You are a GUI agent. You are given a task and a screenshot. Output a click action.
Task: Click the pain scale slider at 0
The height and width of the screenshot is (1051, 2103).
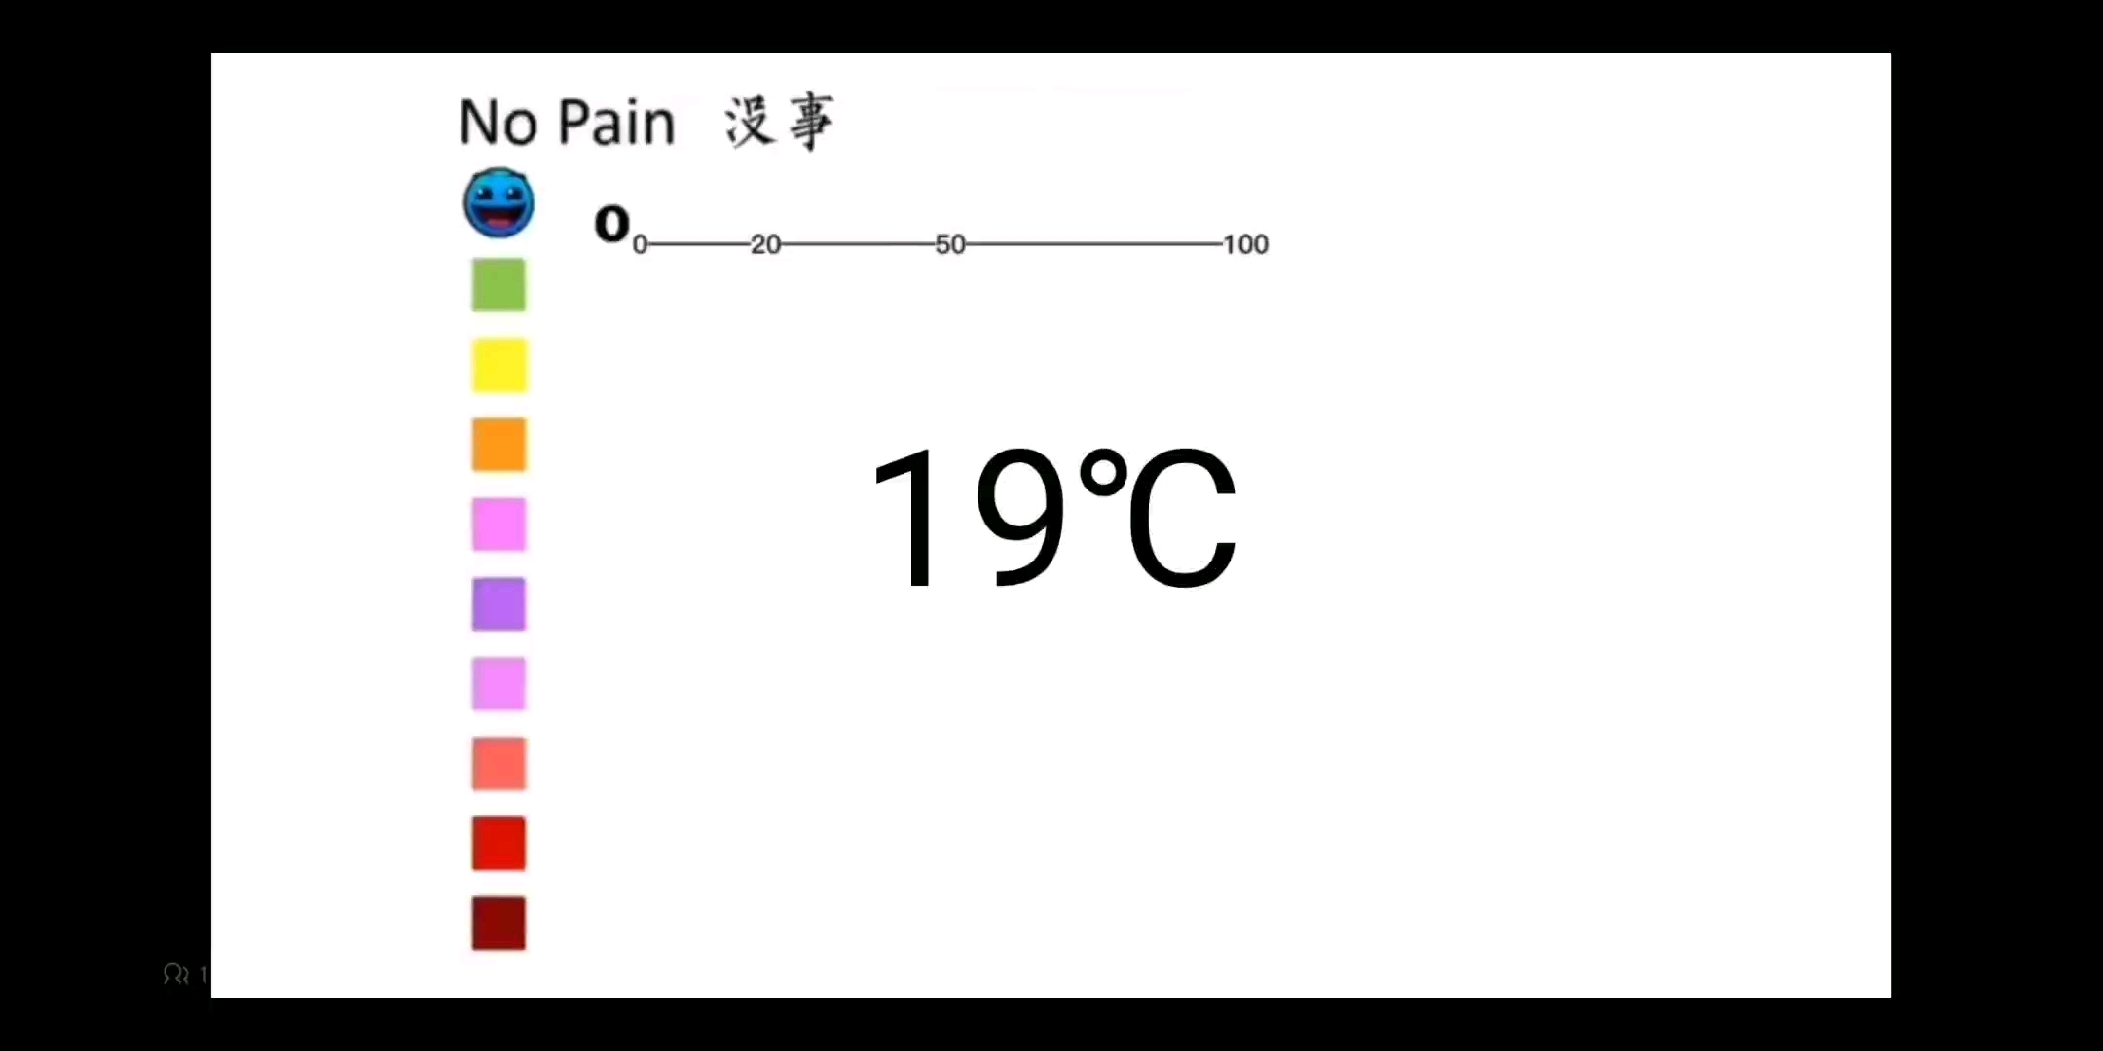point(640,244)
